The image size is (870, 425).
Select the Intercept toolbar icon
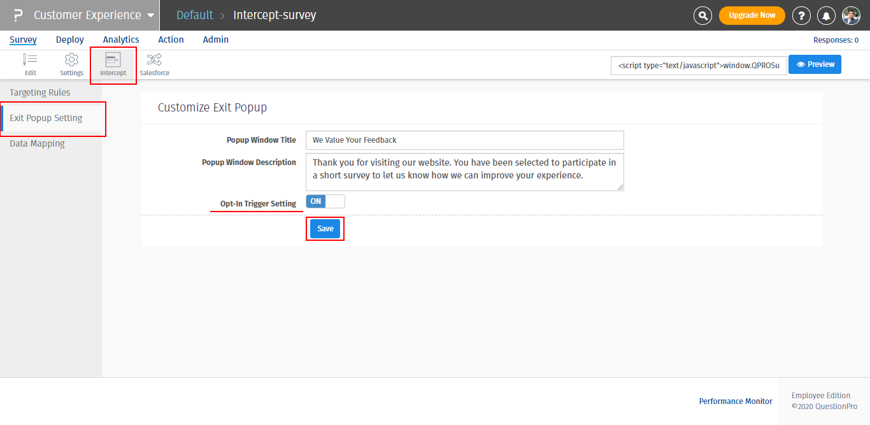click(x=113, y=64)
